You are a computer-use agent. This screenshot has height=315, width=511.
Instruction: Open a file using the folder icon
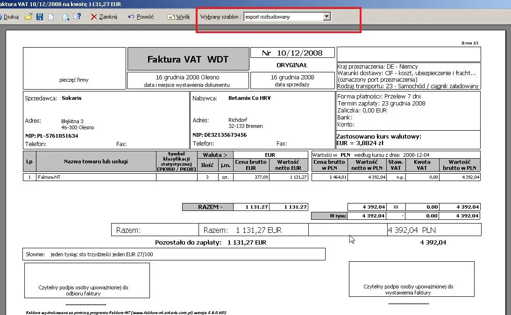[x=28, y=16]
